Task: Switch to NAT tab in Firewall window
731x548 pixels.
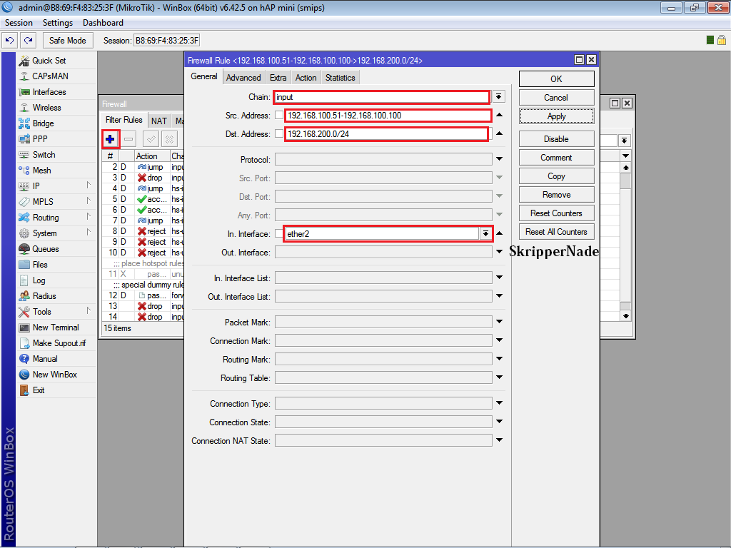Action: pyautogui.click(x=159, y=121)
